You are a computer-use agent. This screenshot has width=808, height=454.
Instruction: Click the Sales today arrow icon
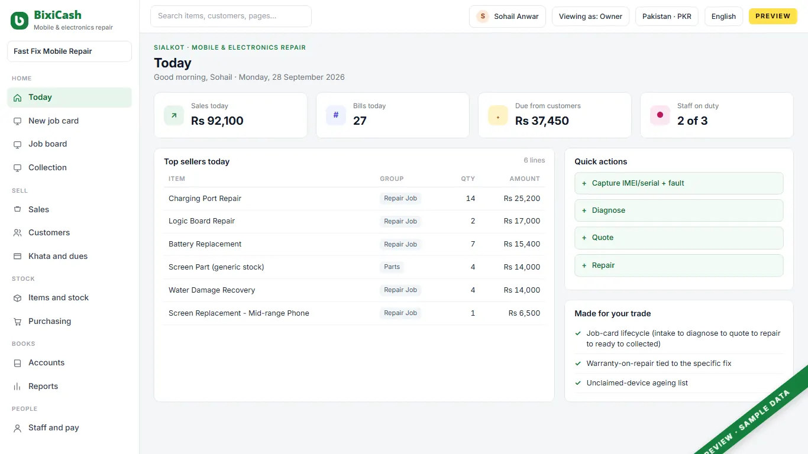click(x=174, y=115)
